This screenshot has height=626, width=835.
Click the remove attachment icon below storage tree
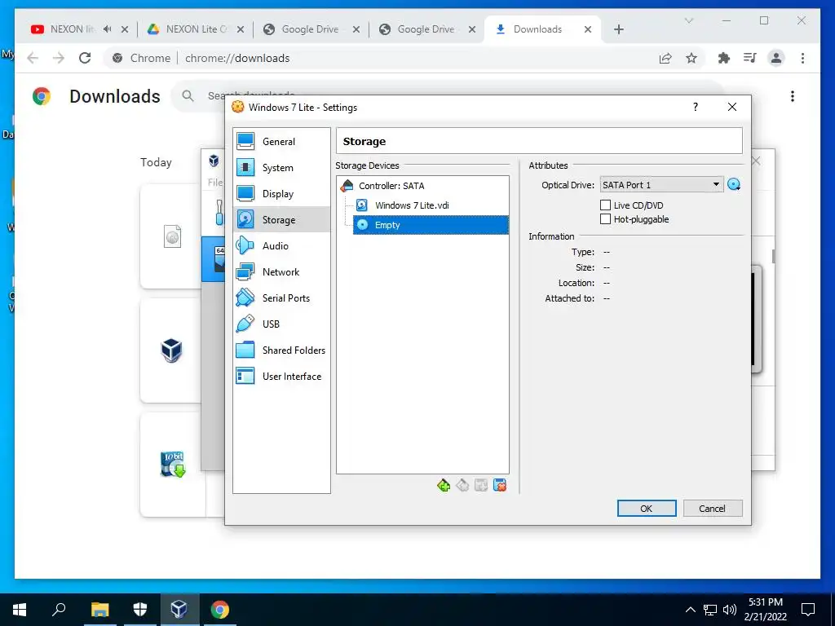tap(500, 486)
